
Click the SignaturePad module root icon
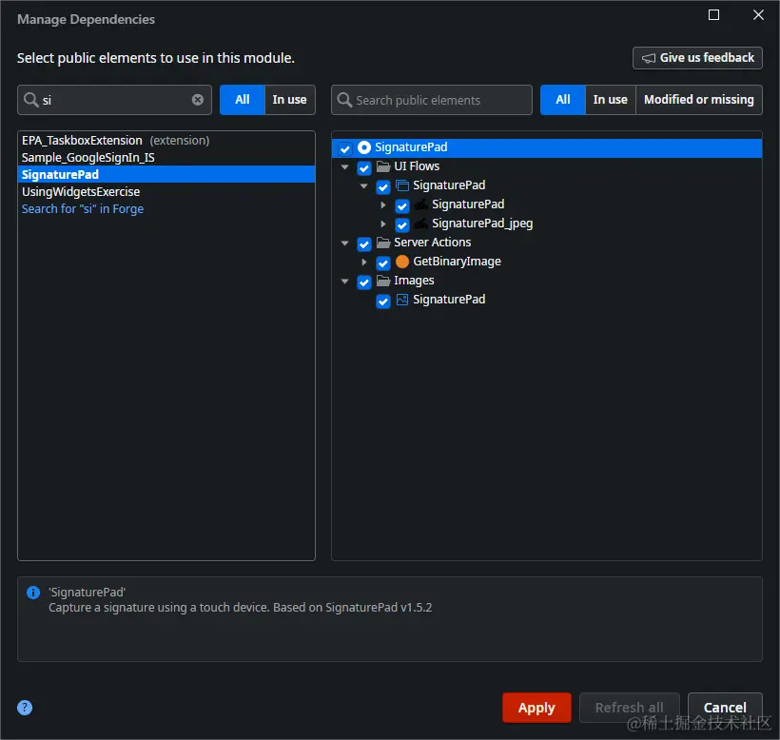click(x=364, y=147)
